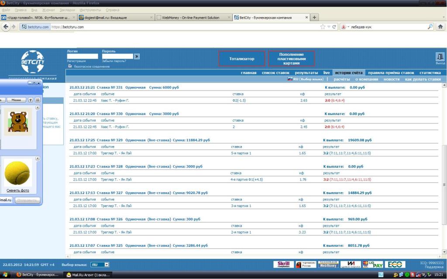Viewport: 447px width, 279px height.
Task: Open the Закладки menu
Action: [x=67, y=10]
